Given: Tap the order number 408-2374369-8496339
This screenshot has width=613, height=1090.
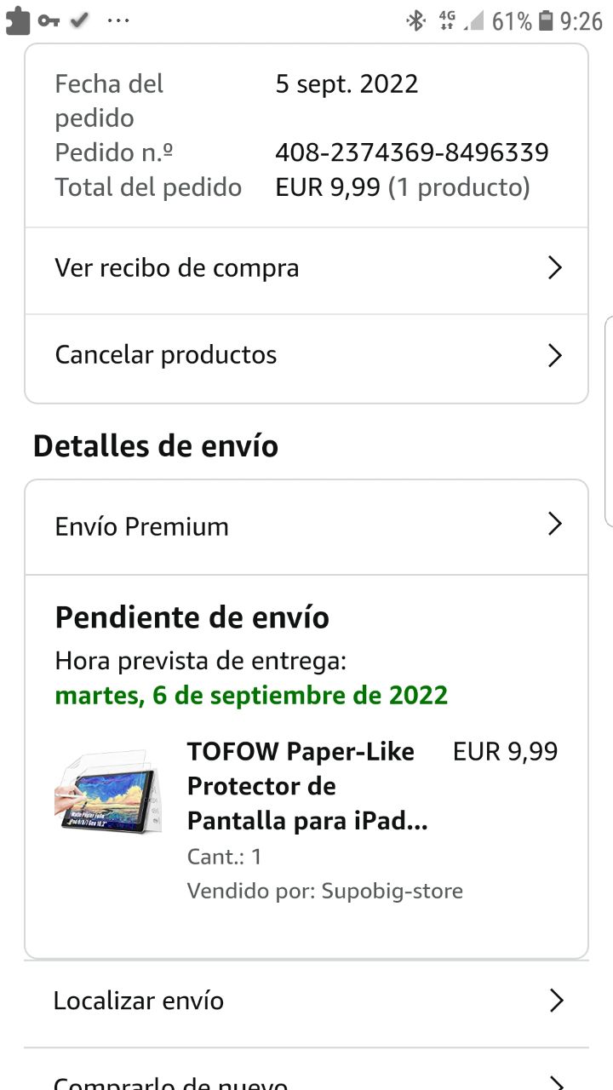Looking at the screenshot, I should coord(412,153).
